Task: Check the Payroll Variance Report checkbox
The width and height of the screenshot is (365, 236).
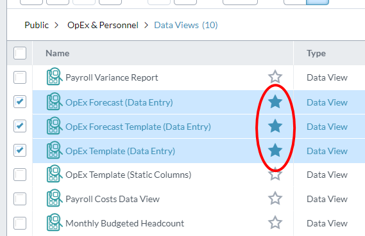Action: (20, 77)
